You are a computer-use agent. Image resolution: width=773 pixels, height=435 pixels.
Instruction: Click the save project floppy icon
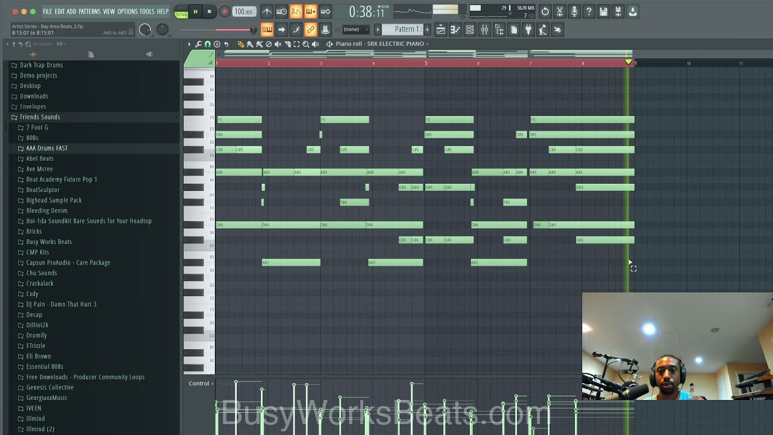click(603, 11)
